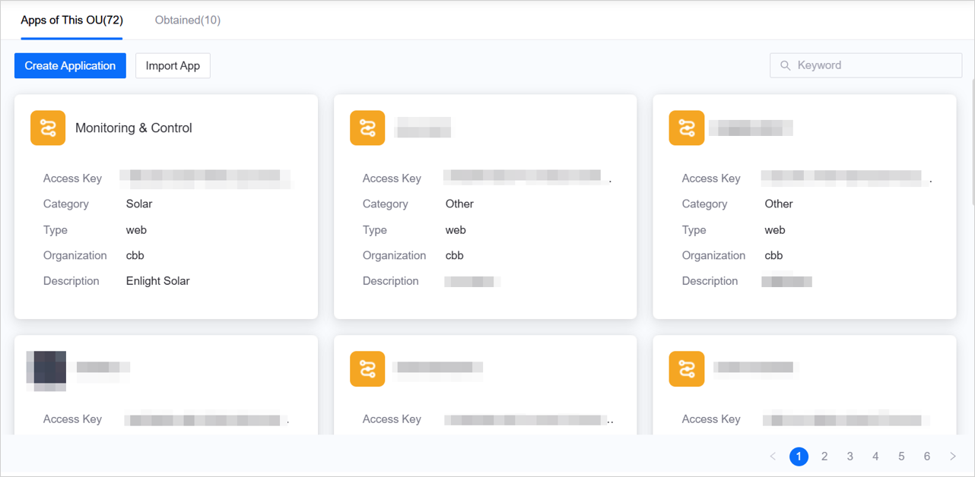Click the orange icon of bottom-middle app card
Screen dimensions: 975x477
(367, 368)
